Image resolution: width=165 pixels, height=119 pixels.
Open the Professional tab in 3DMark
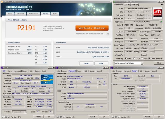point(33,14)
